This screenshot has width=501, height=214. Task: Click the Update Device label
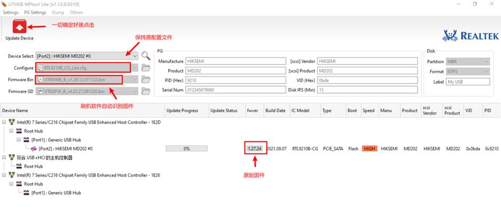click(19, 38)
